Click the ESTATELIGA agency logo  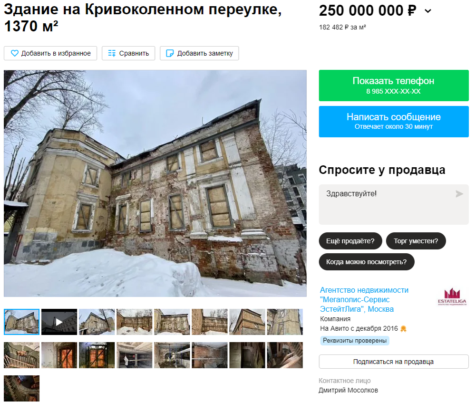click(452, 296)
